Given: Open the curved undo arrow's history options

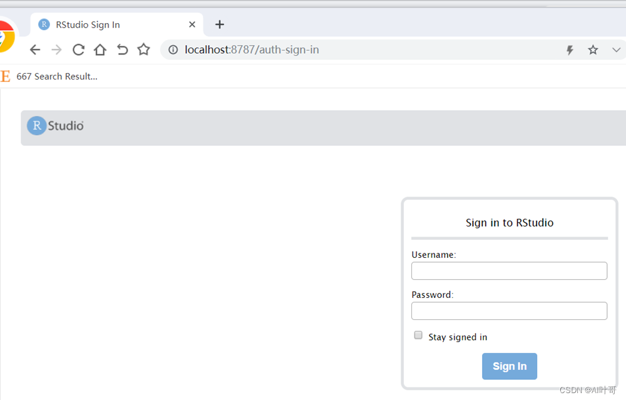Looking at the screenshot, I should pos(122,49).
